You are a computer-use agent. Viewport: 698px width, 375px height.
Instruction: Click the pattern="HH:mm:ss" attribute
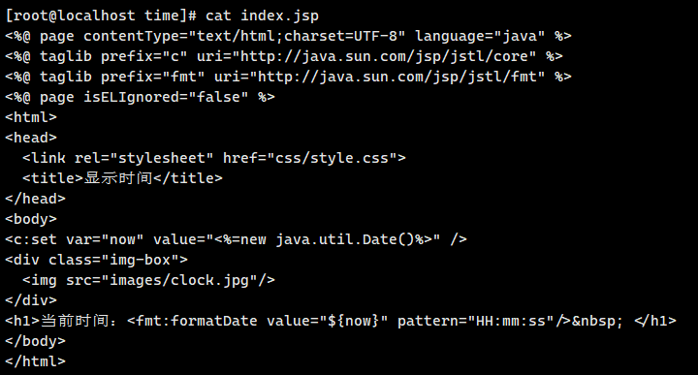475,321
